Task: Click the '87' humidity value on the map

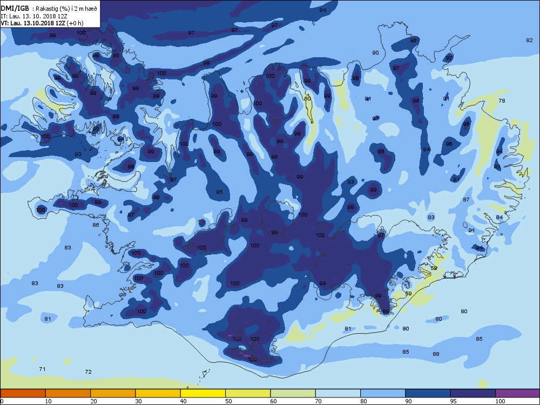Action: tap(466, 199)
